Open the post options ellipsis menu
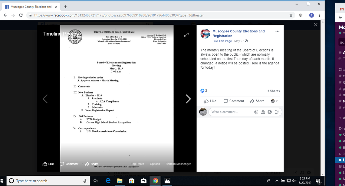The width and height of the screenshot is (345, 186). pyautogui.click(x=278, y=31)
